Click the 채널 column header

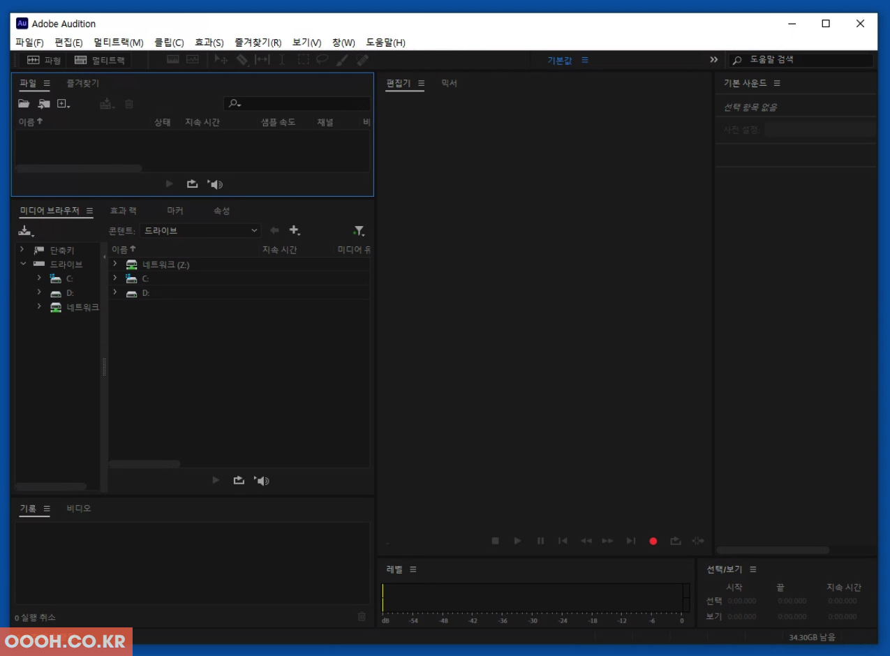[325, 122]
